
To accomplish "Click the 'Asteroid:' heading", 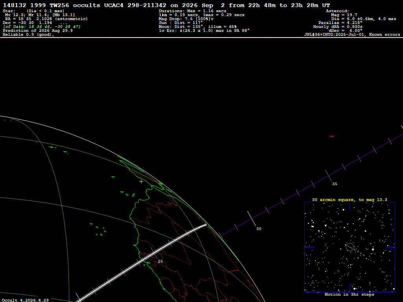I will (x=337, y=11).
